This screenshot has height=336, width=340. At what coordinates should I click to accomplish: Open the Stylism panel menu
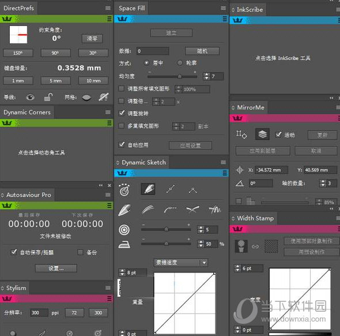pos(108,288)
